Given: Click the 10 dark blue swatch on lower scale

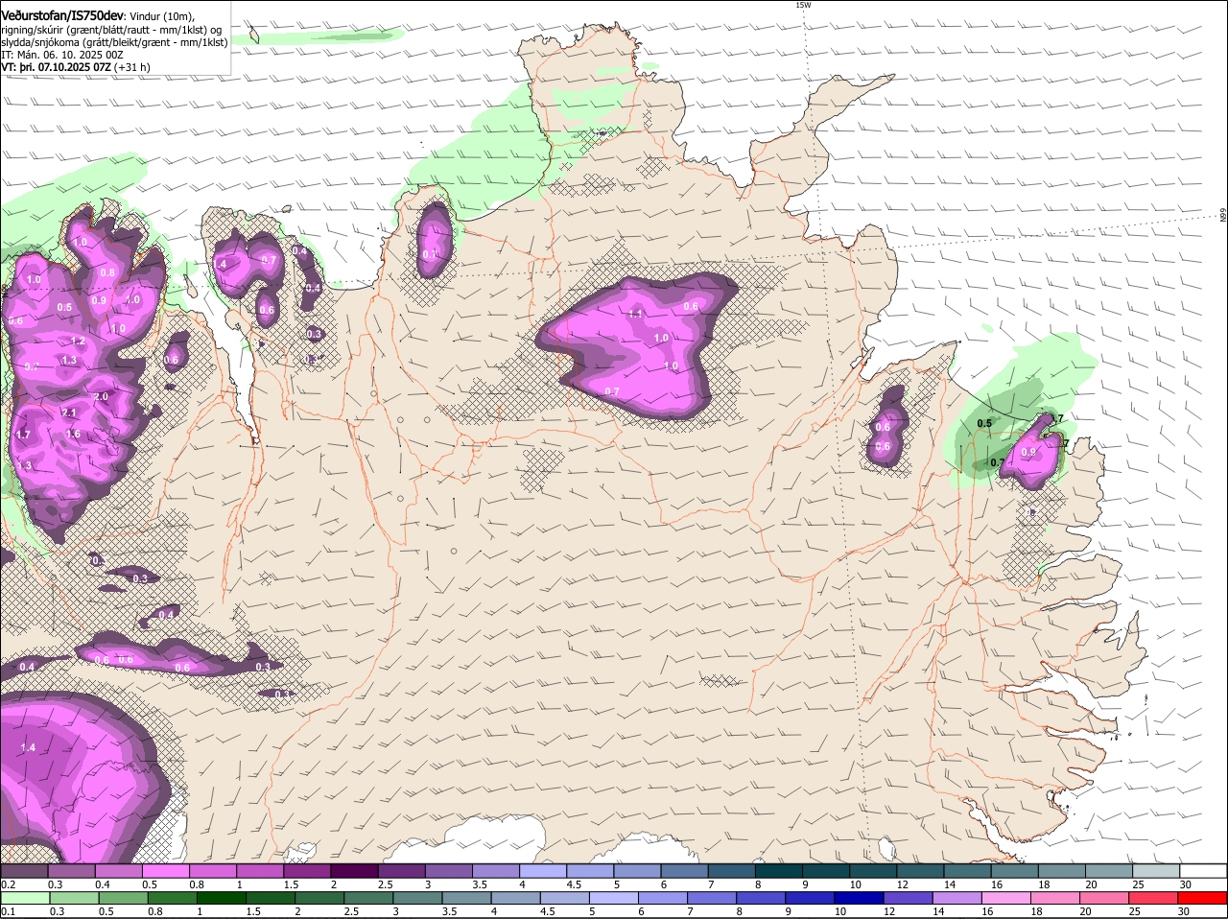Looking at the screenshot, I should coord(860,898).
